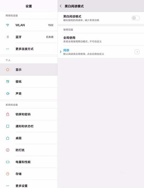Tap the speaker icon for 声音

click(x=8, y=93)
